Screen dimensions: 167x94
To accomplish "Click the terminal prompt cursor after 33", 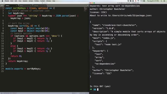I will point(98,90).
